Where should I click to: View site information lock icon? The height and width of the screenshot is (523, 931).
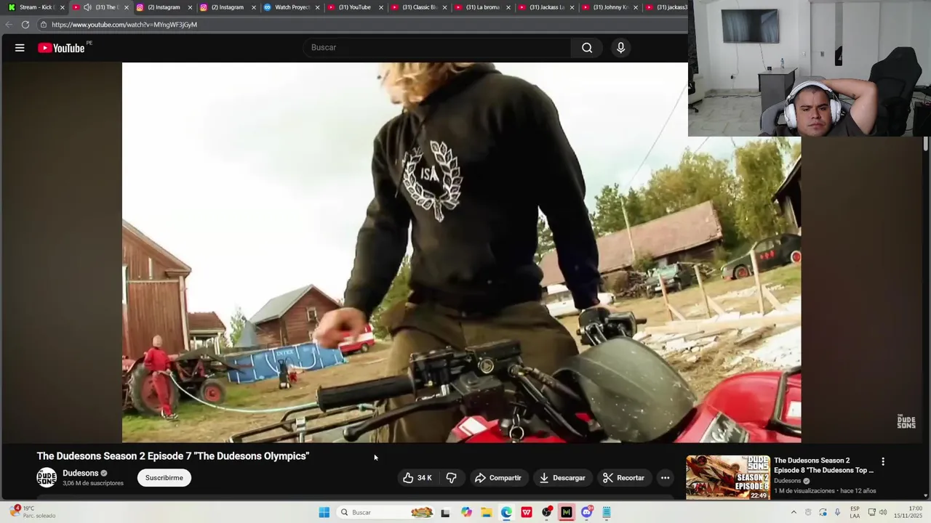point(44,25)
